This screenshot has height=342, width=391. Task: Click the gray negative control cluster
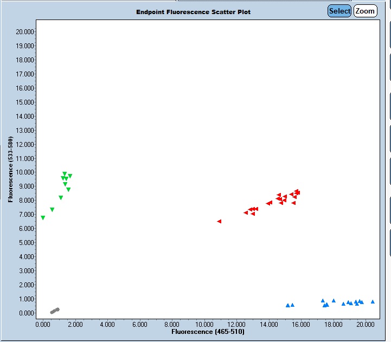tap(55, 311)
